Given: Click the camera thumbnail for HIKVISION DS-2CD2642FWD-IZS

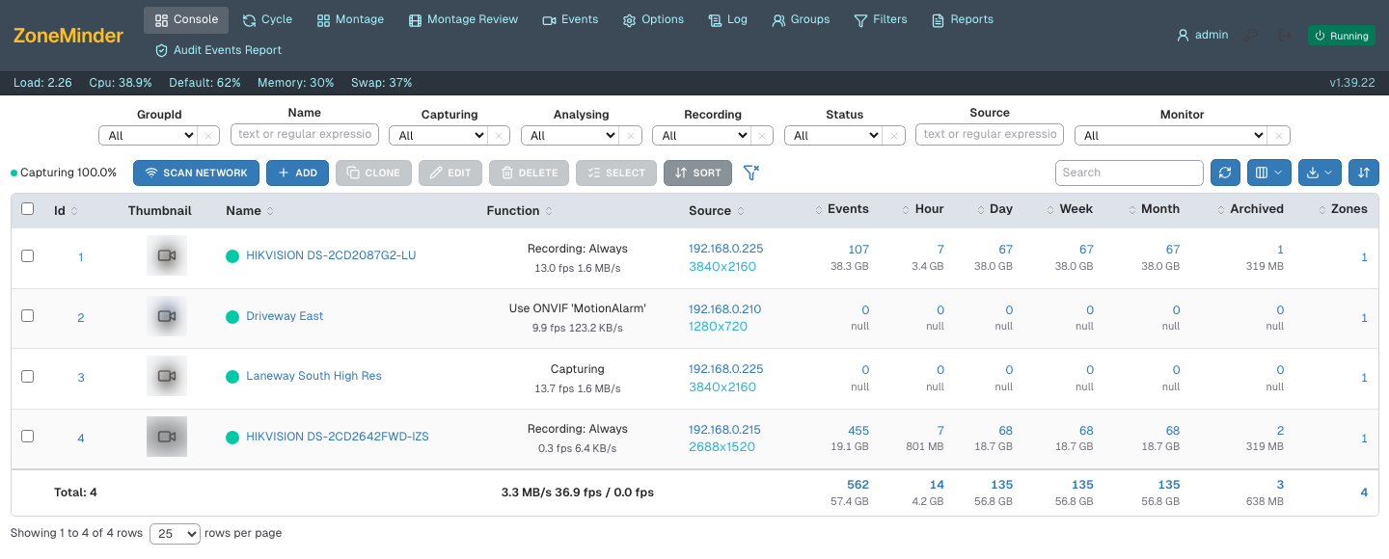Looking at the screenshot, I should [x=167, y=437].
